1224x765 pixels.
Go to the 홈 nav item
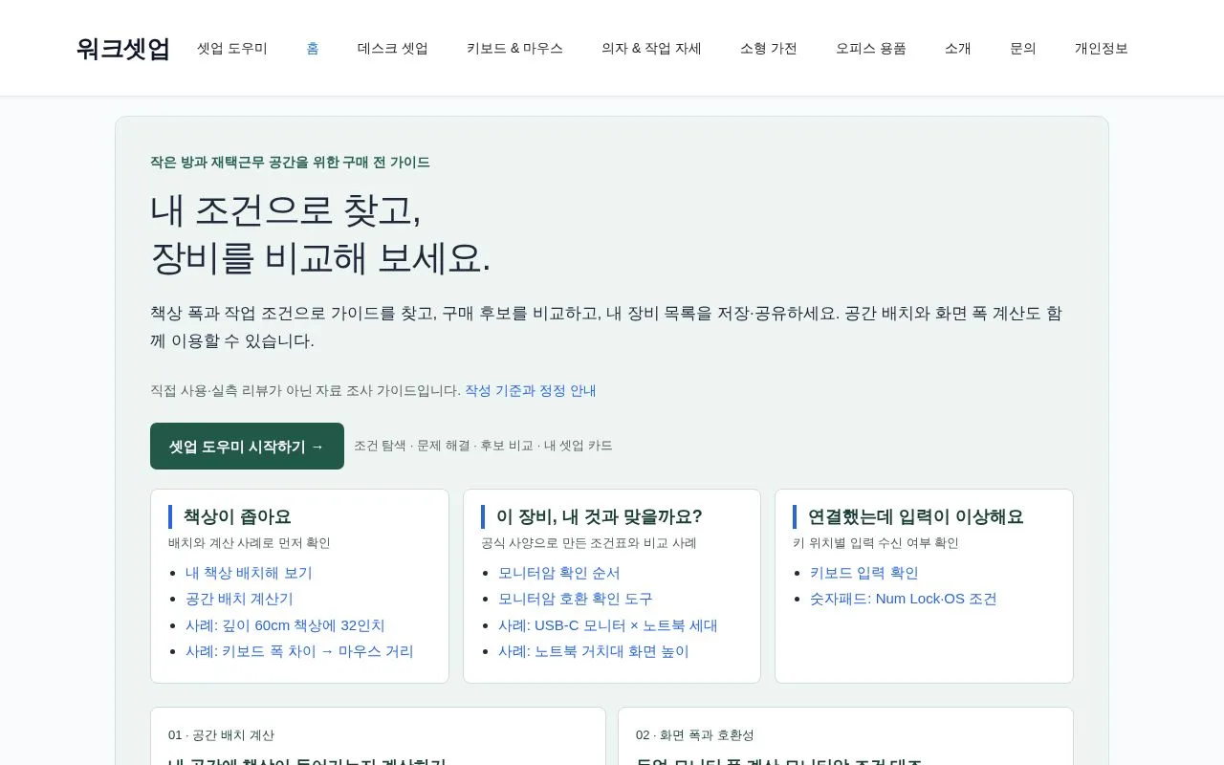click(313, 48)
